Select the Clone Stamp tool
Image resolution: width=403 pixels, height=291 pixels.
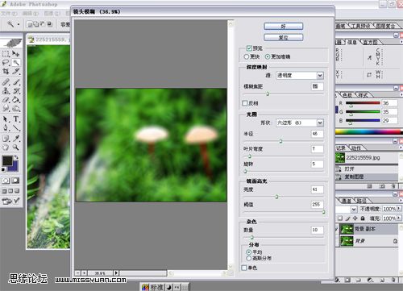click(x=6, y=91)
